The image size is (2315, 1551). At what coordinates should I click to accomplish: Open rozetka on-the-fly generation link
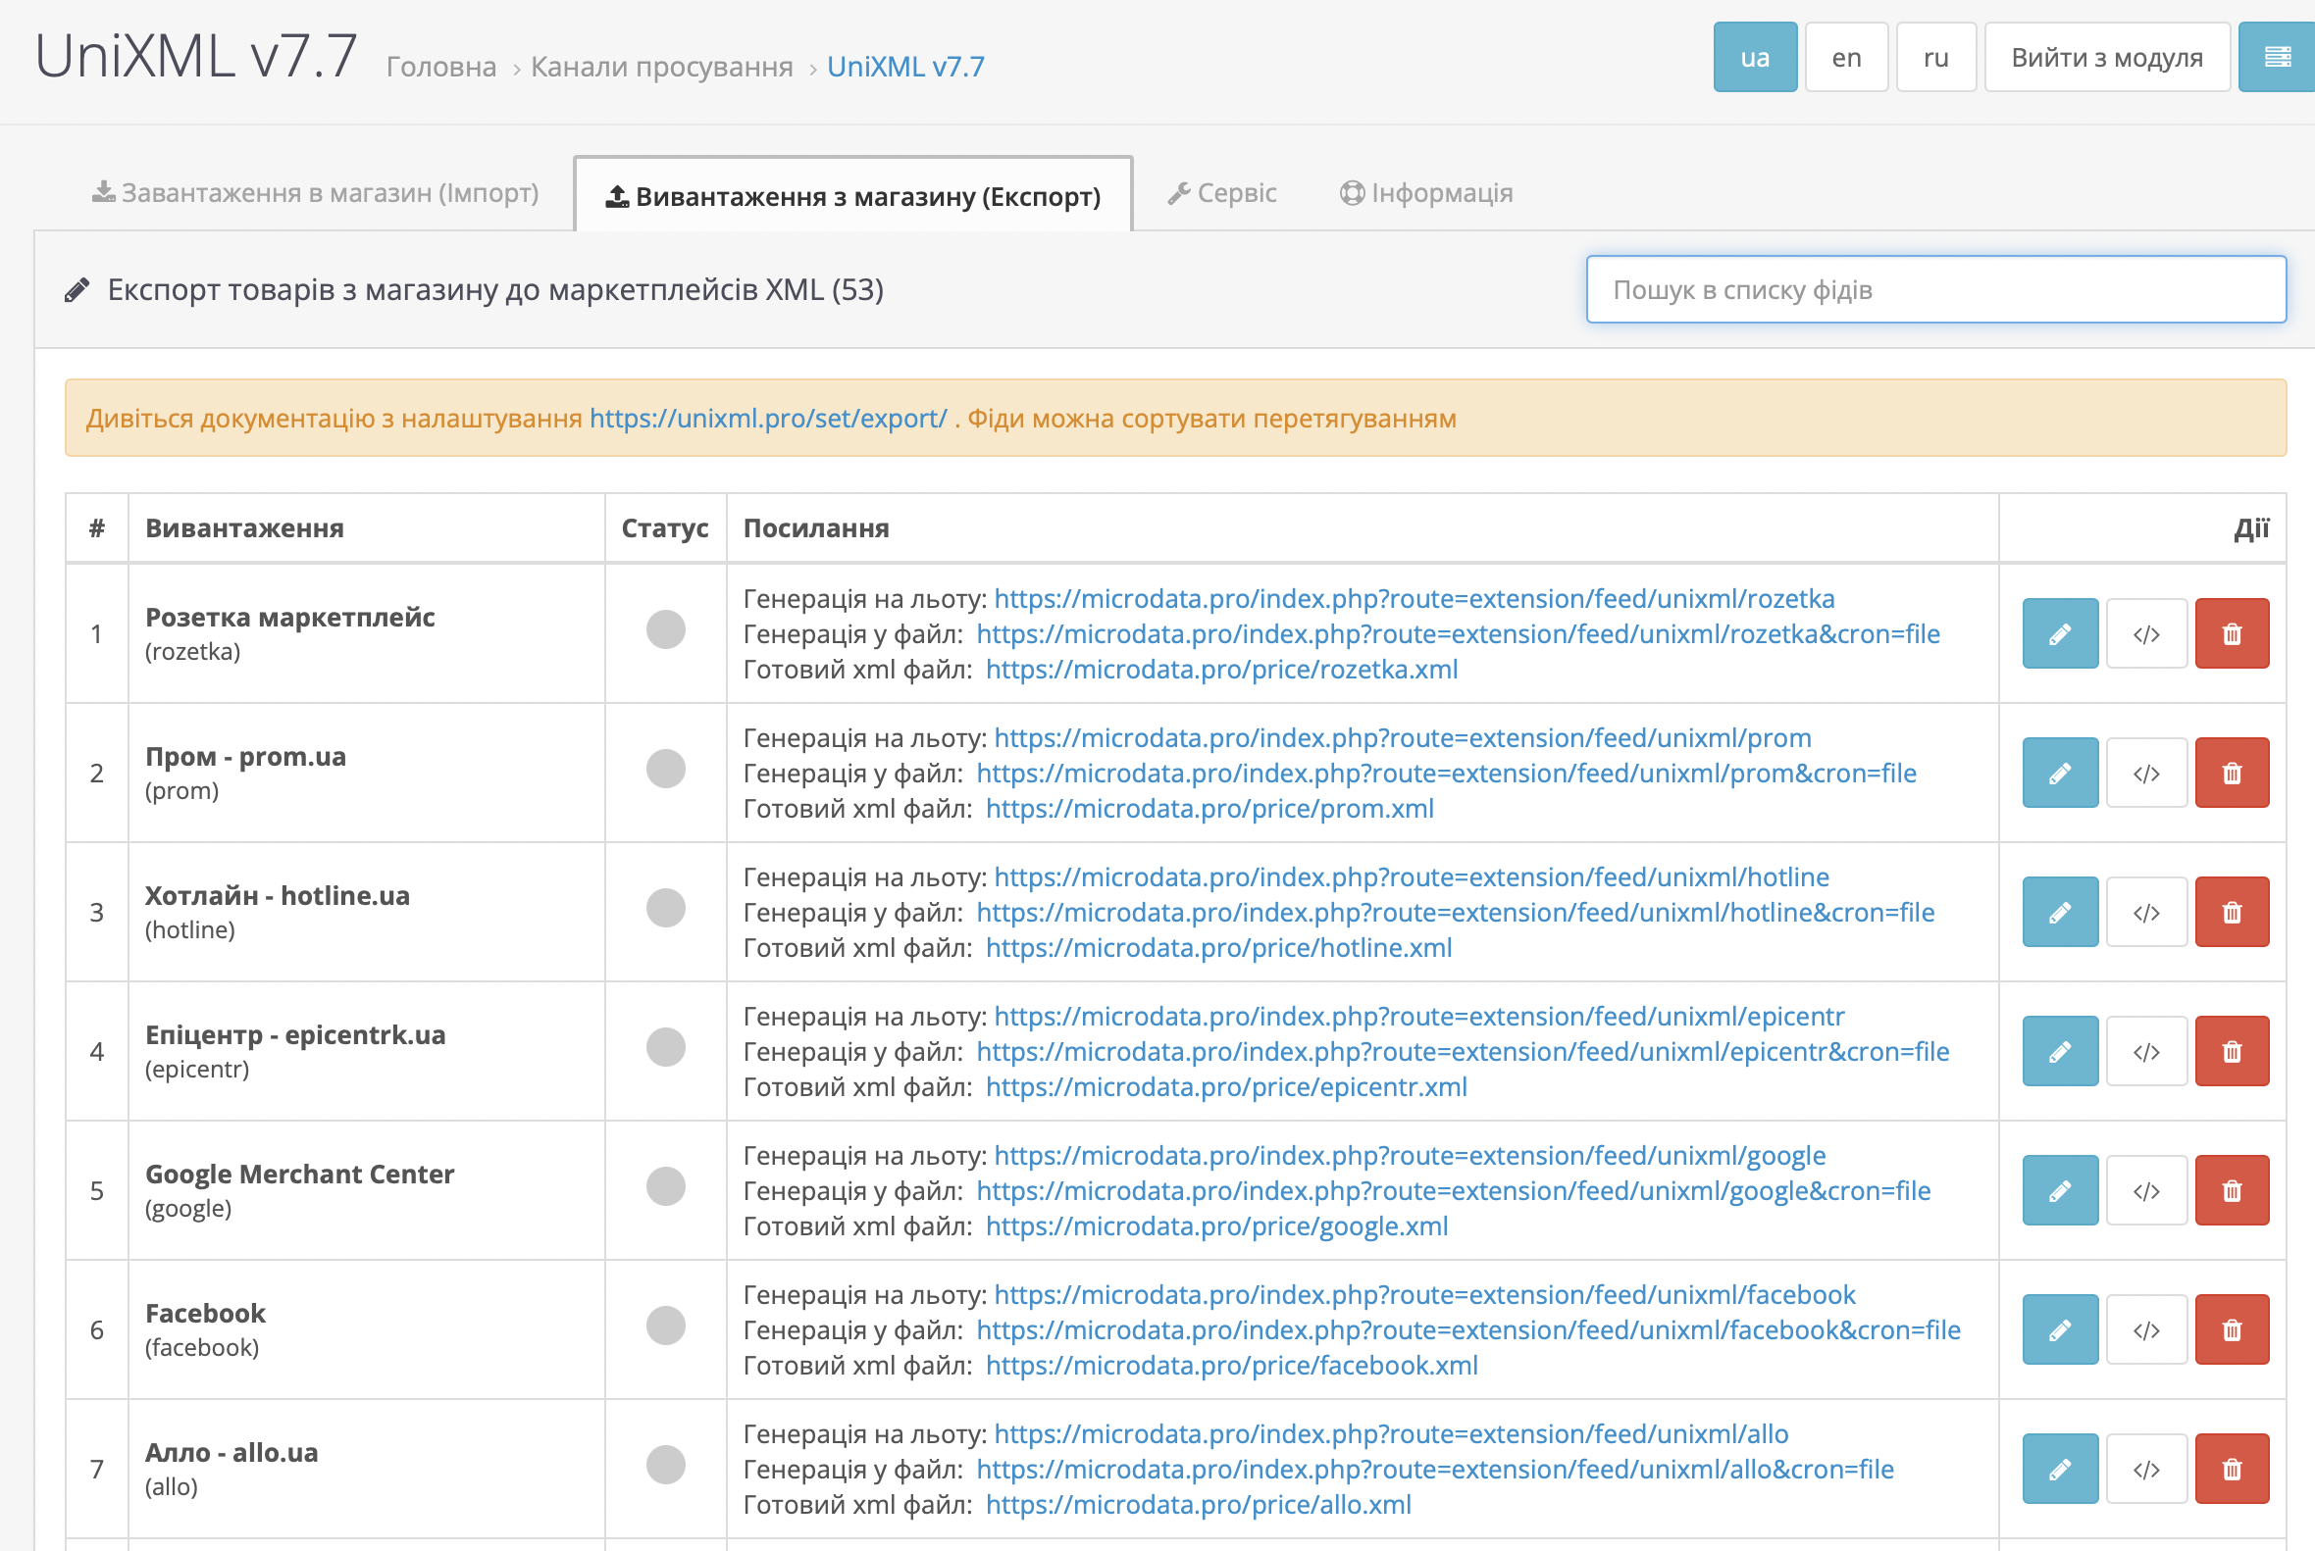tap(1415, 598)
